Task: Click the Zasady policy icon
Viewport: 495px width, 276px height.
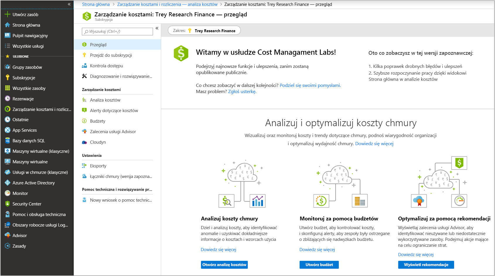Action: 8,246
